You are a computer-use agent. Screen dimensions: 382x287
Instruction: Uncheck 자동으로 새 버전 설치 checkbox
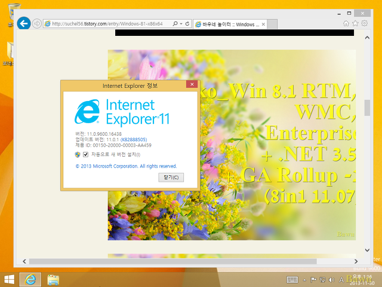[x=85, y=154]
